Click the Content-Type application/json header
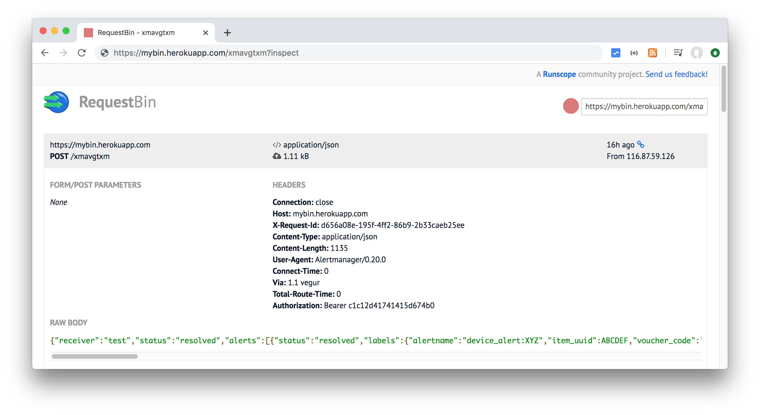Screen dimensions: 760x415 (x=325, y=237)
